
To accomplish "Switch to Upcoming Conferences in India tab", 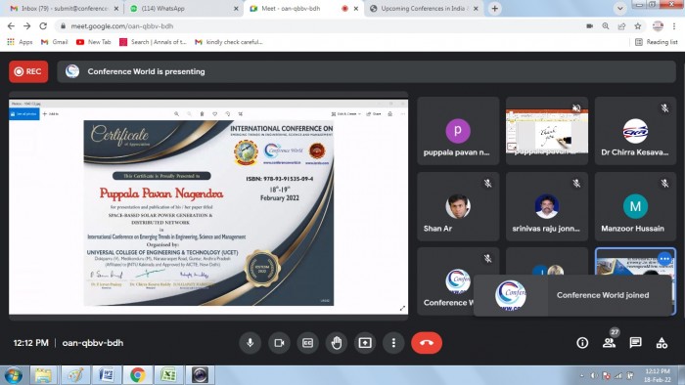I will pyautogui.click(x=424, y=8).
